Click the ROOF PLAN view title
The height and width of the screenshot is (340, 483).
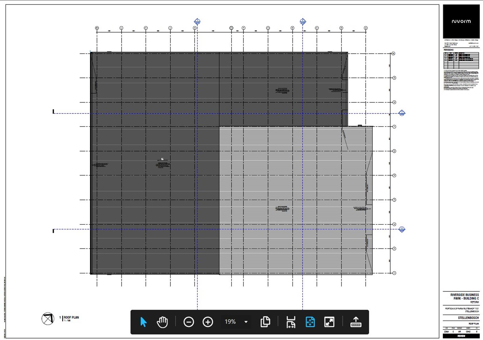(71, 318)
